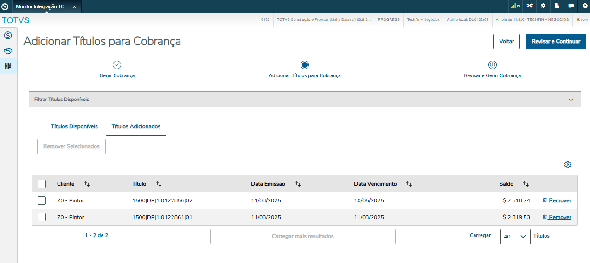Click título 1500|DP|1|0122861|01 cell

tap(162, 217)
